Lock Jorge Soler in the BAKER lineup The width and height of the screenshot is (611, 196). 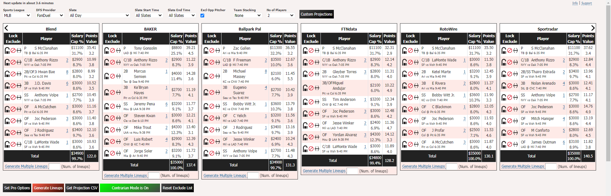[x=106, y=153]
